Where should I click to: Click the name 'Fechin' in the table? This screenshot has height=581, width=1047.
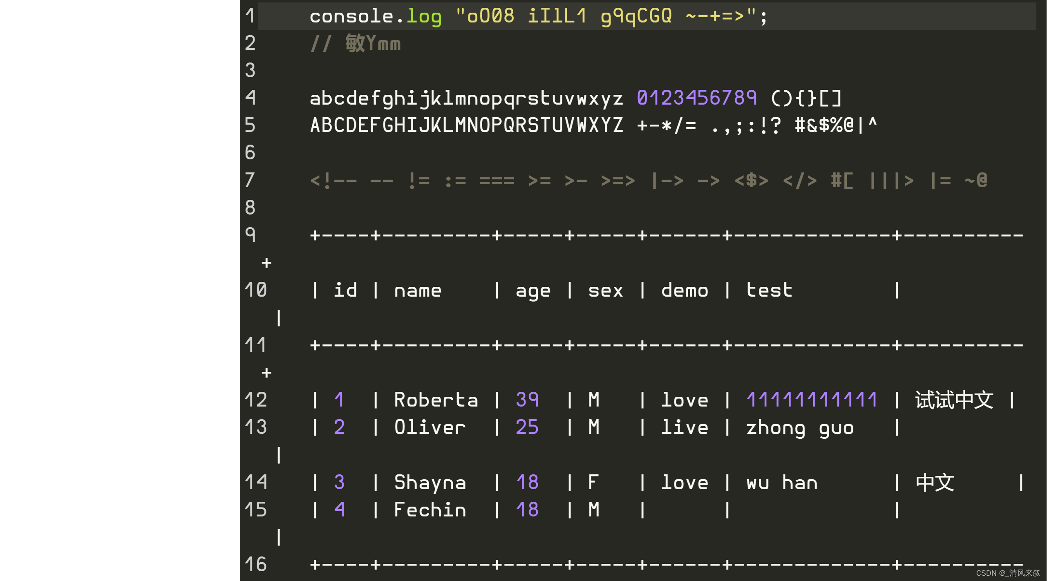tap(430, 509)
